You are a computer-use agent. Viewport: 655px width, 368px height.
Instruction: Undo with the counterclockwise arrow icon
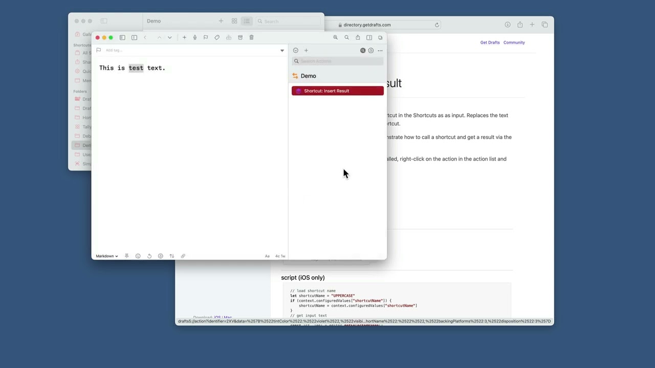[149, 256]
